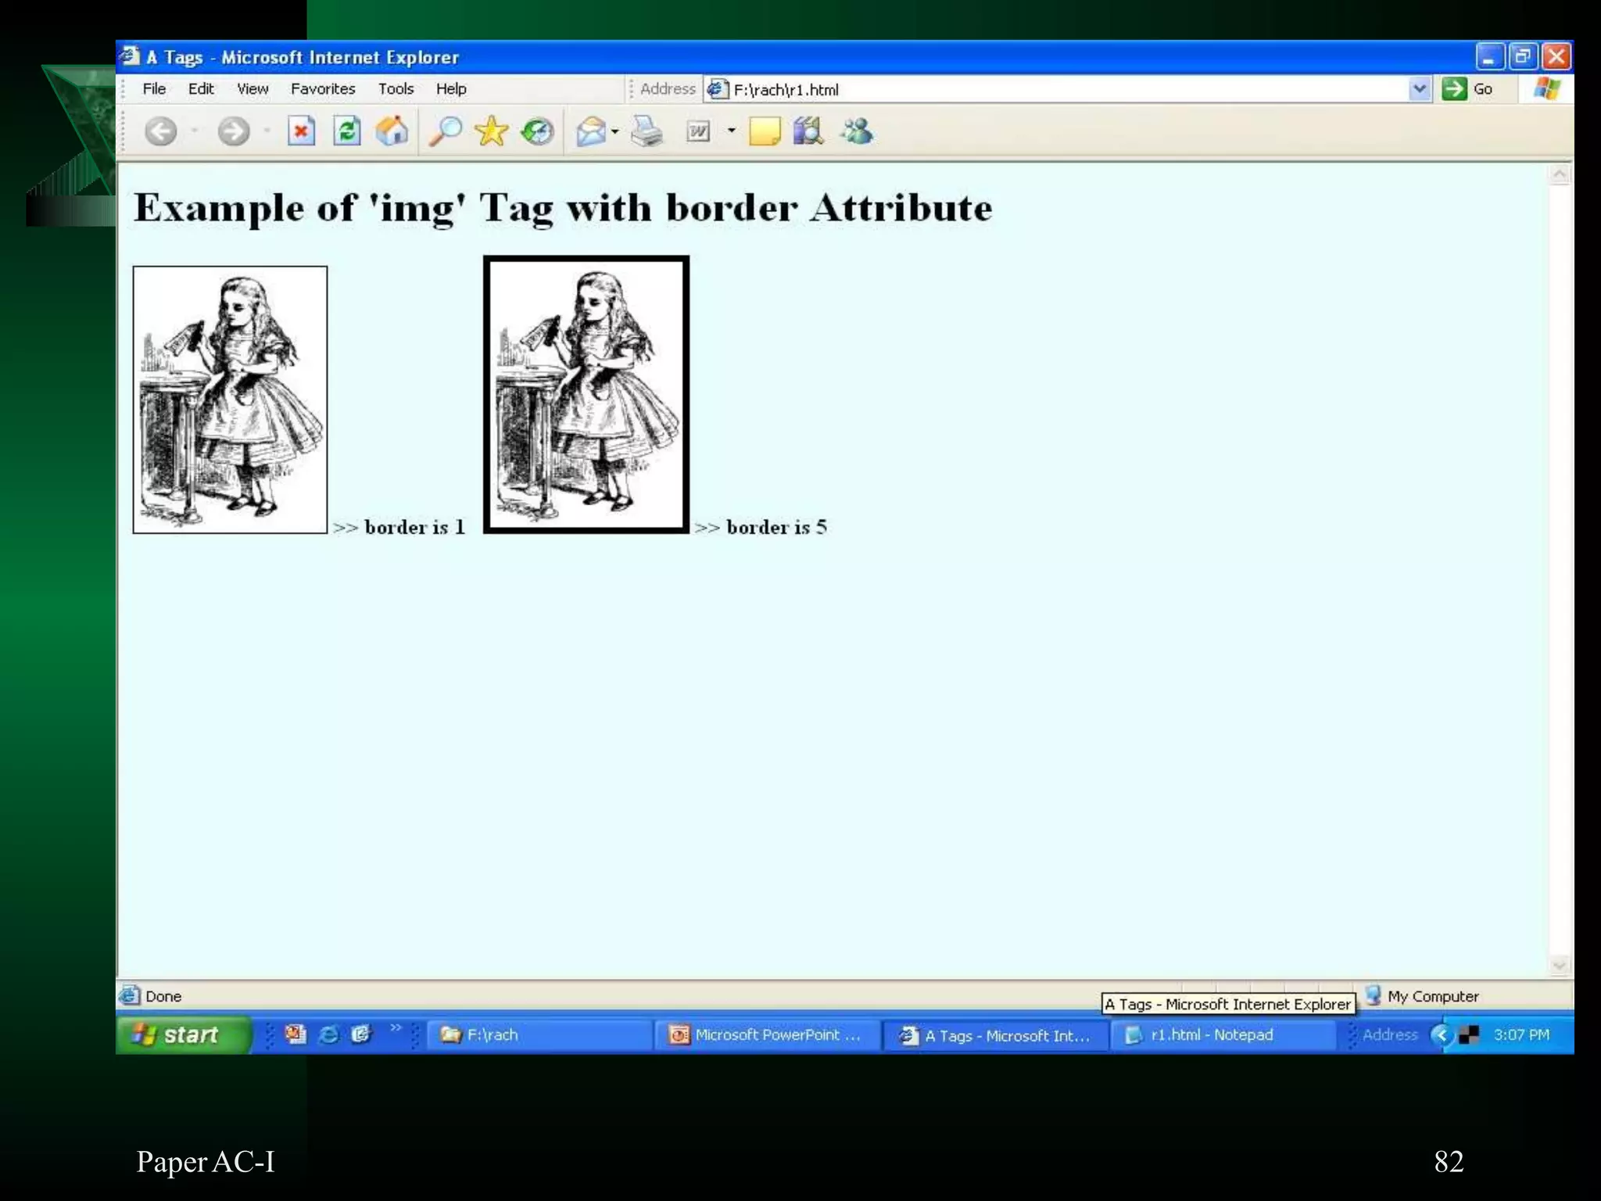Click the Refresh page icon
The width and height of the screenshot is (1601, 1201).
pos(346,131)
